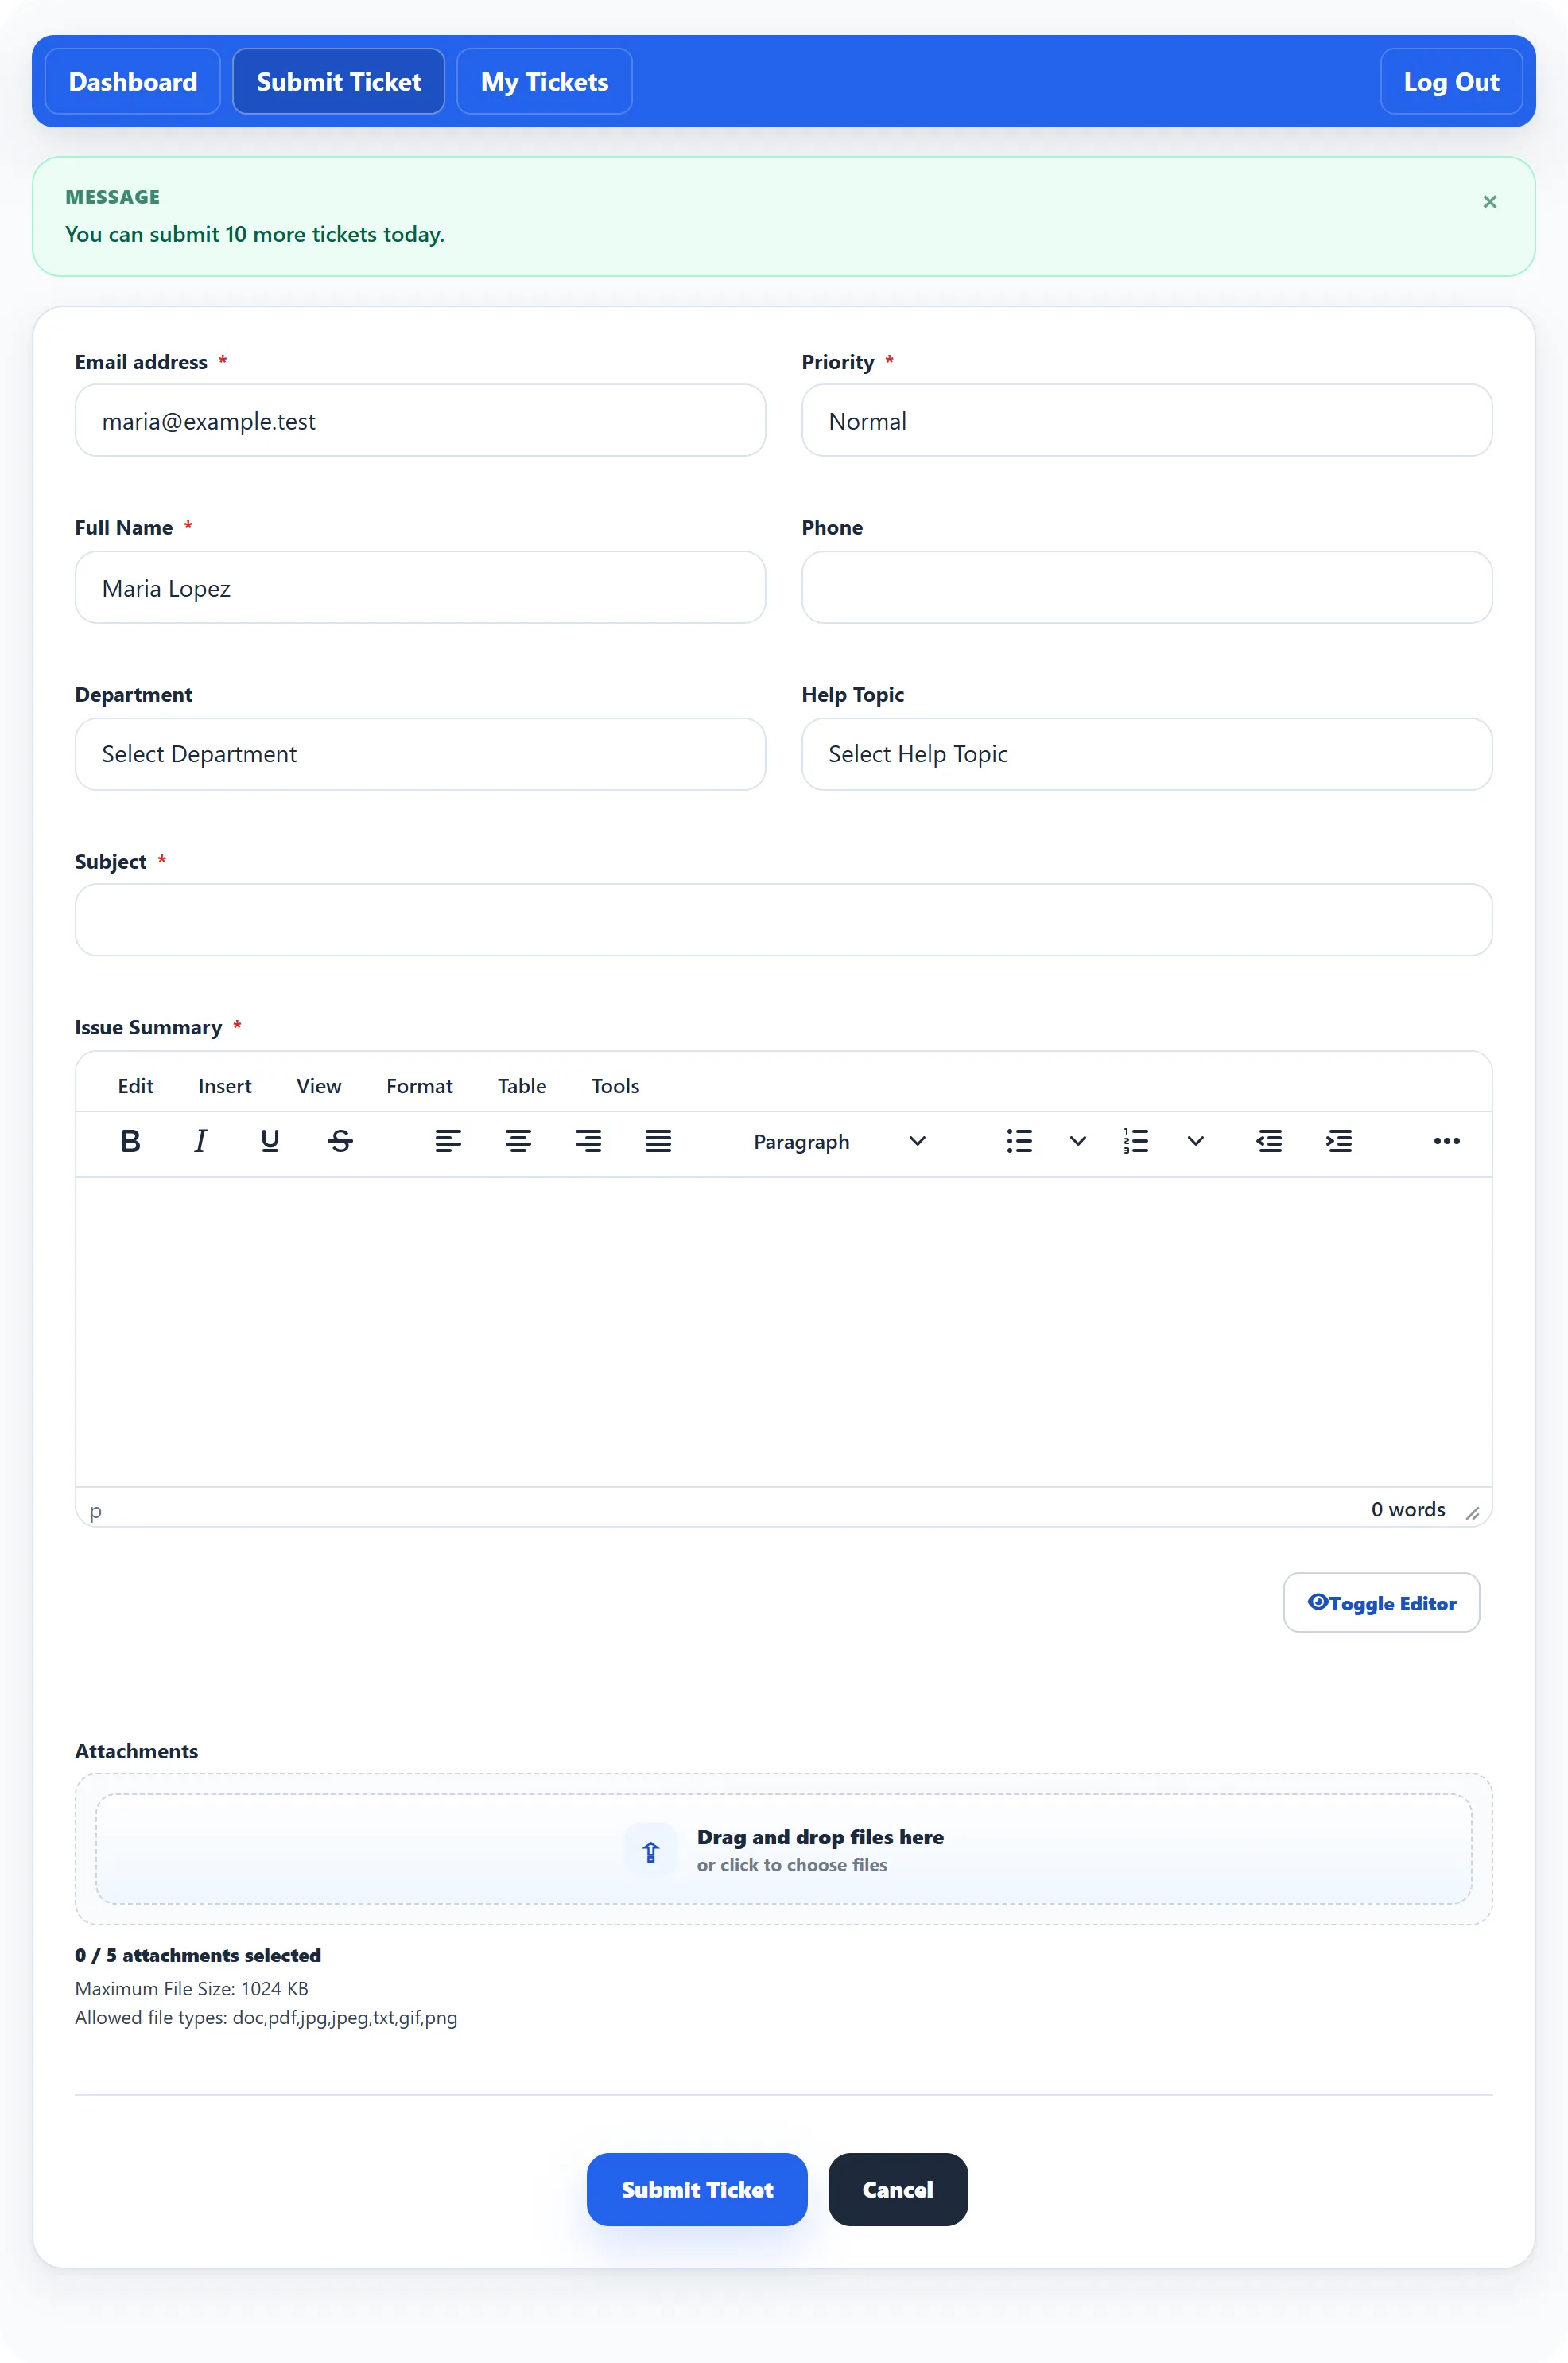Go to the Dashboard tab
The image size is (1568, 2363).
coord(133,81)
